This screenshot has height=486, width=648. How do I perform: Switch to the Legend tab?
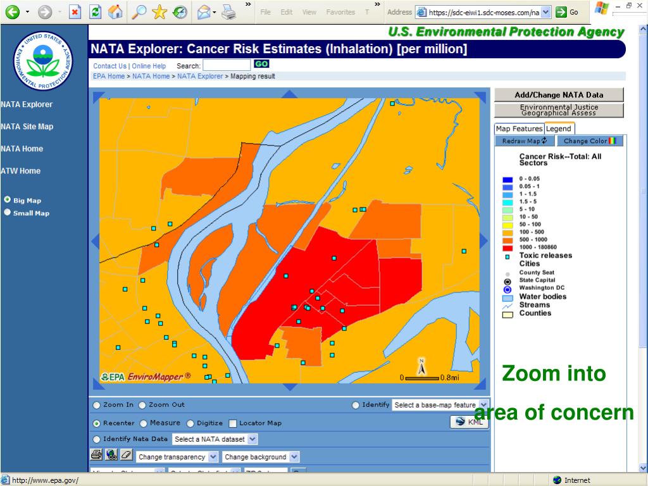pyautogui.click(x=558, y=128)
